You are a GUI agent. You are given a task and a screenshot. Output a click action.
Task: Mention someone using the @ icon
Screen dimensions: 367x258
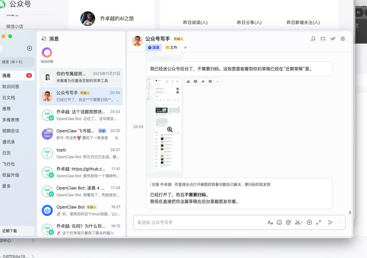tap(288, 222)
